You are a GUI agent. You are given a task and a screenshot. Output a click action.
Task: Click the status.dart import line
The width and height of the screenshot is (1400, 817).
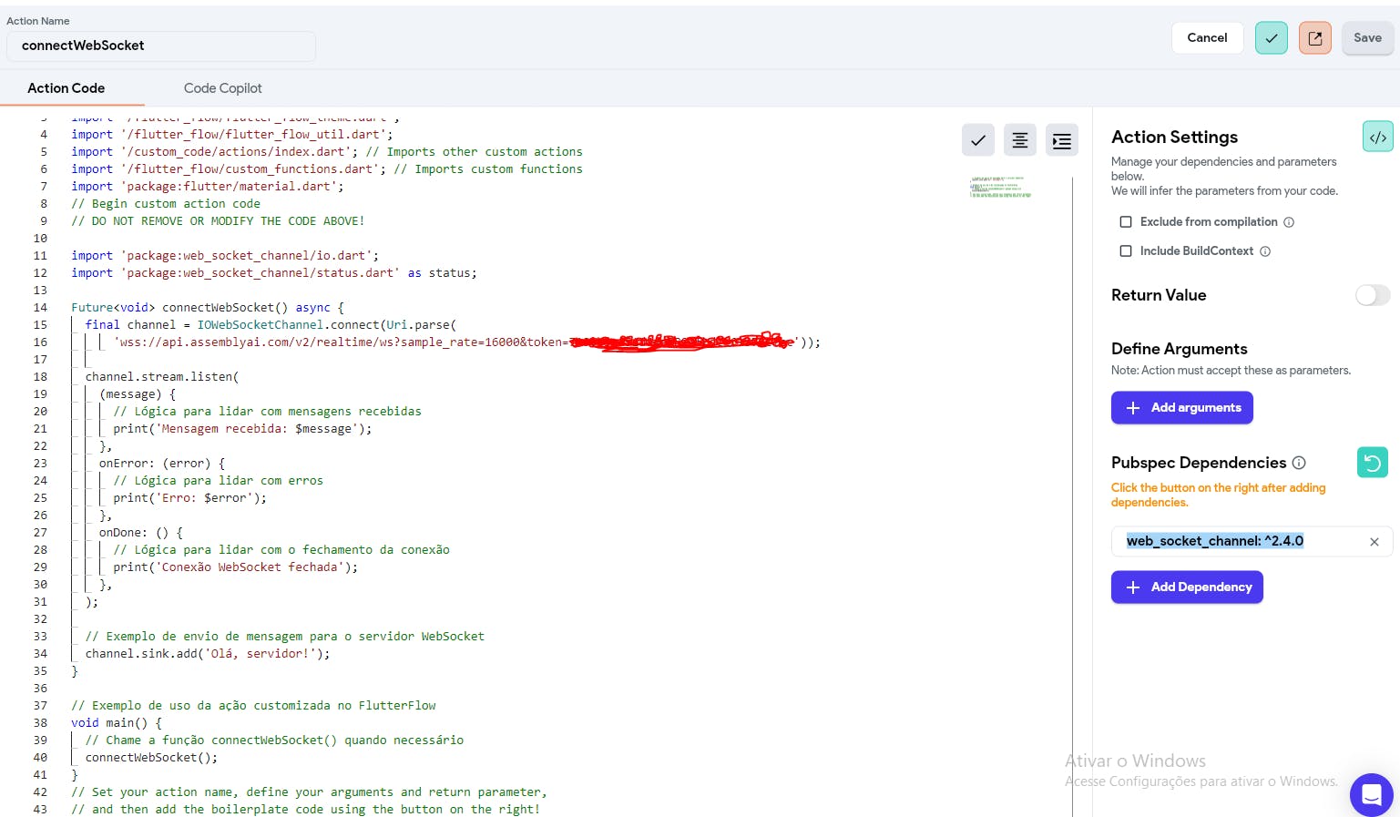coord(274,273)
